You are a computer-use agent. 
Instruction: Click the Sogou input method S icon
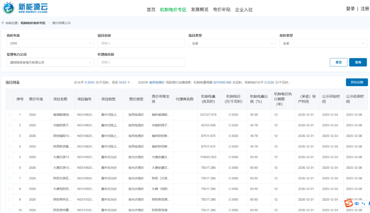[348, 204]
